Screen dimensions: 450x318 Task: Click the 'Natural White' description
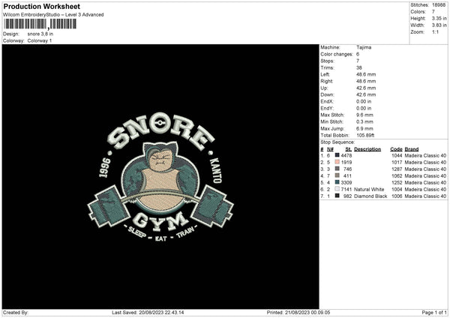(369, 190)
